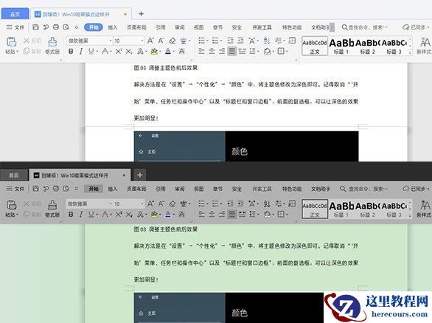This screenshot has width=432, height=323.
Task: Click Paste icon in the dark-theme bottom window
Action: point(11,205)
